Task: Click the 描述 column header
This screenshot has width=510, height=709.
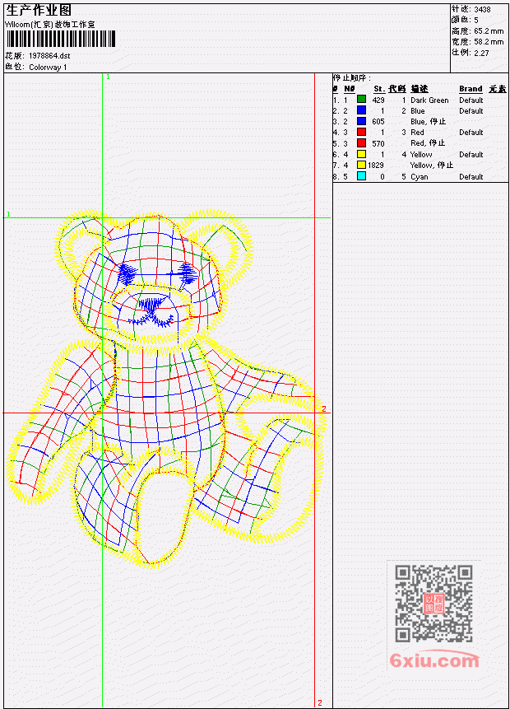Action: point(420,89)
